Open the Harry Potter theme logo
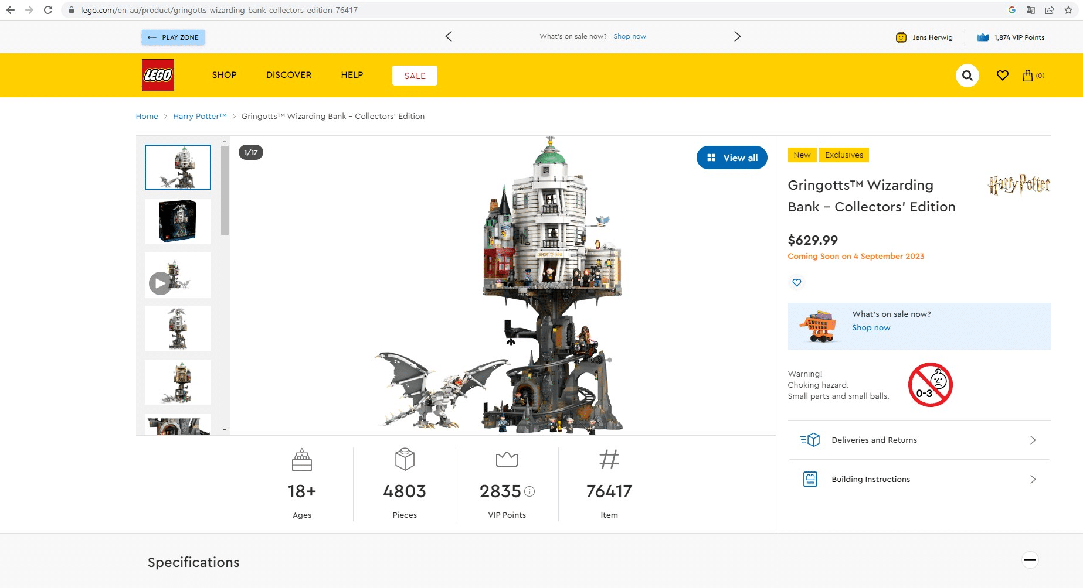This screenshot has width=1083, height=588. (x=1019, y=185)
